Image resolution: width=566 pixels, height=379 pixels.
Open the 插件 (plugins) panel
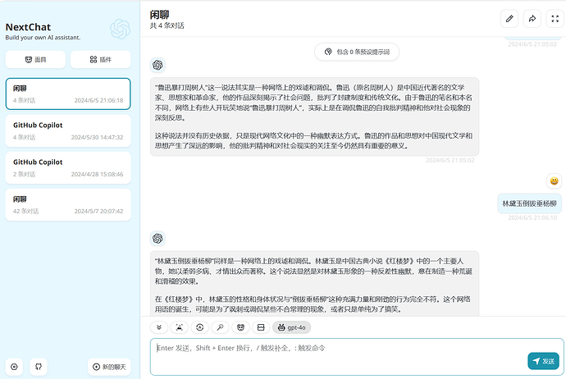coord(100,60)
